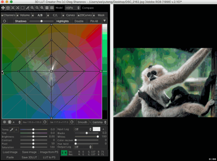Switch to the Curves tab
This screenshot has width=217, height=161.
(x=71, y=15)
